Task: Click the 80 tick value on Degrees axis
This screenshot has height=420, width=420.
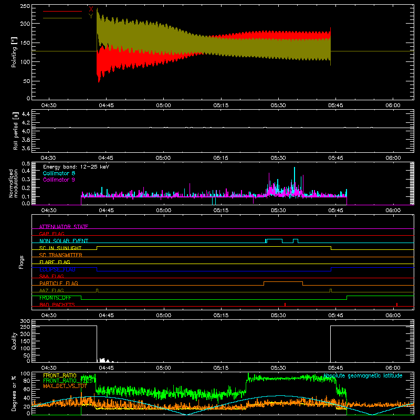Action: coord(27,381)
